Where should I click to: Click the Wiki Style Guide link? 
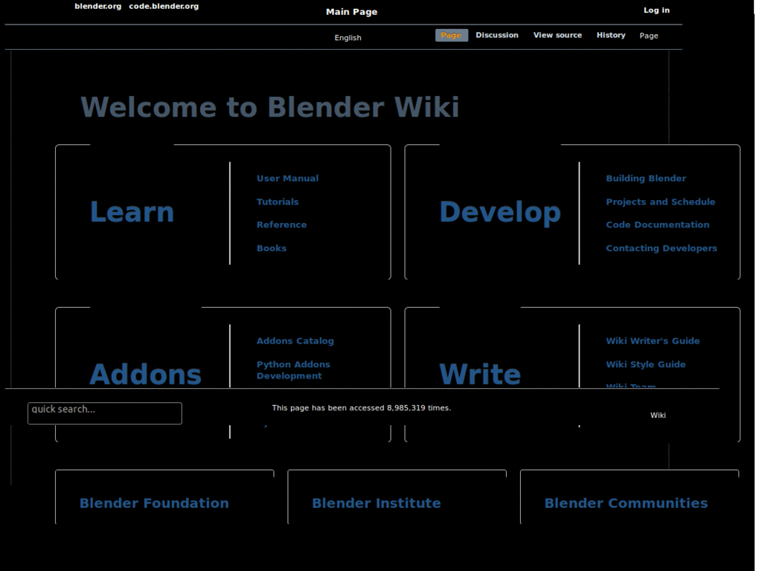tap(645, 364)
